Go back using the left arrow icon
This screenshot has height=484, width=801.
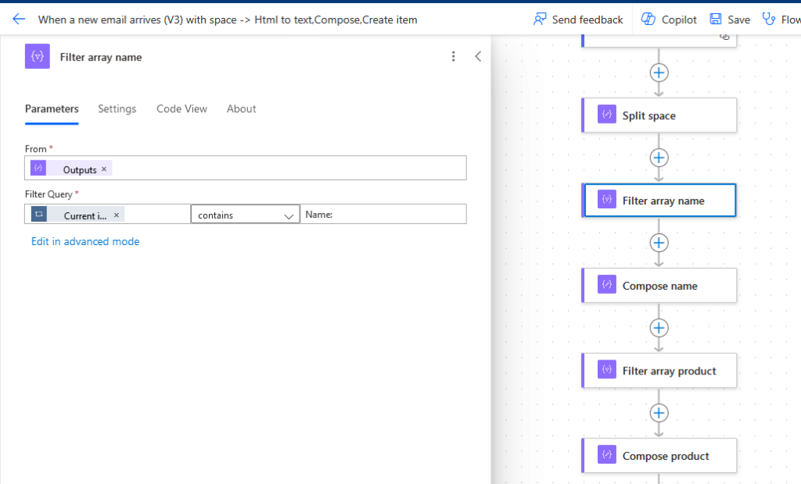coord(19,20)
